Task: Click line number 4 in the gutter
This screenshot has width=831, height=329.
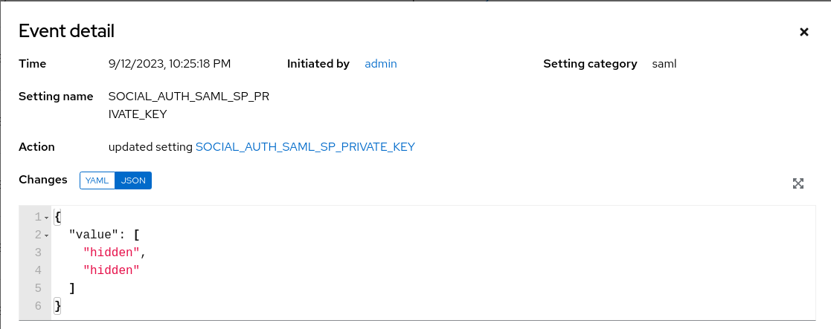Action: point(37,270)
